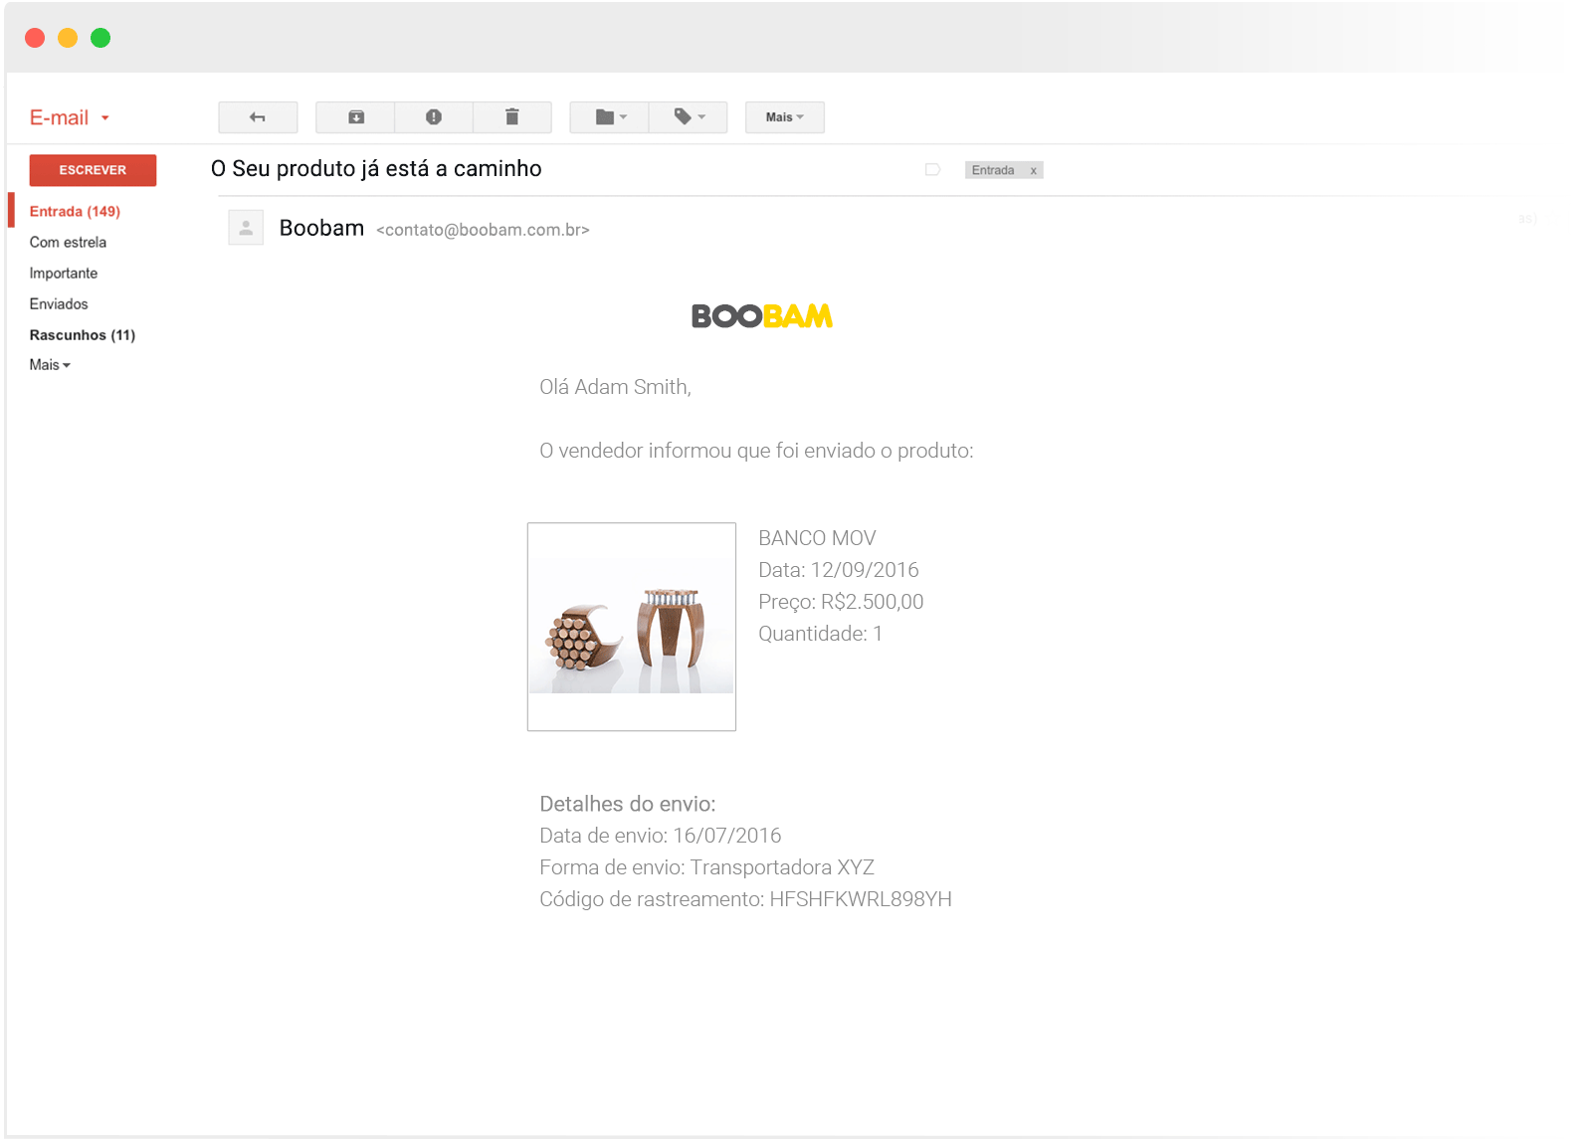This screenshot has width=1592, height=1139.
Task: Open the Enviados folder
Action: [59, 304]
